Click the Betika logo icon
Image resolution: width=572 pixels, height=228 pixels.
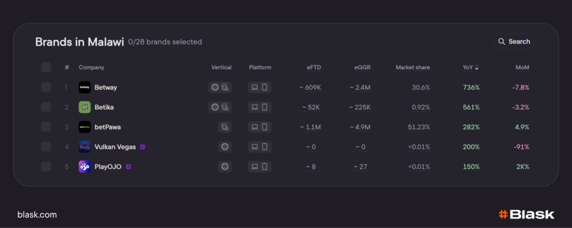(84, 107)
